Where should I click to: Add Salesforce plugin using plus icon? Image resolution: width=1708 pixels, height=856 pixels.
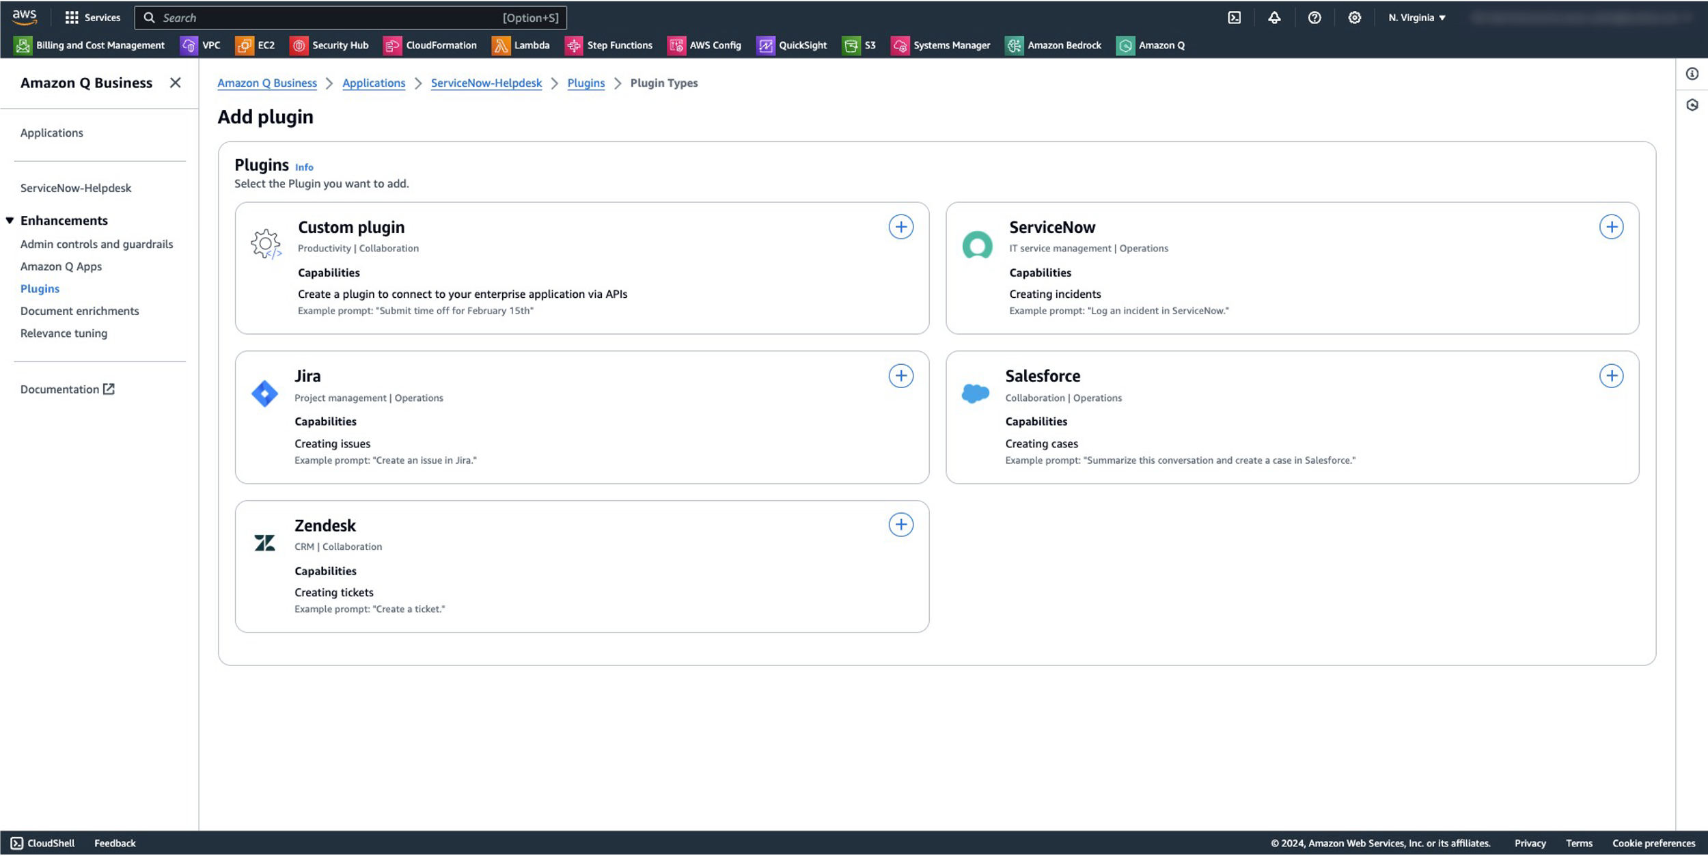(x=1610, y=376)
